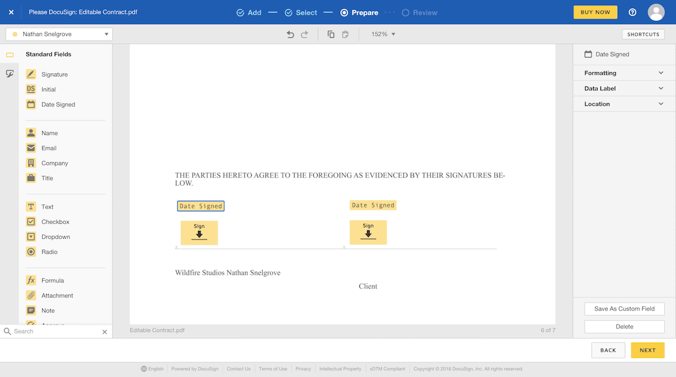The width and height of the screenshot is (676, 377).
Task: Select the left Sign field on document
Action: [x=199, y=233]
